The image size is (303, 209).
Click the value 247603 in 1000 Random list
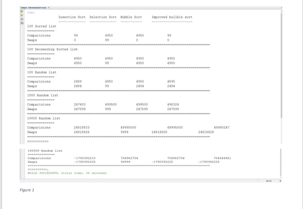point(80,105)
